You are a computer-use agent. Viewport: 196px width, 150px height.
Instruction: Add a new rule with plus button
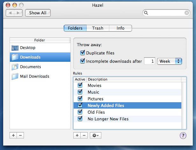(x=77, y=135)
